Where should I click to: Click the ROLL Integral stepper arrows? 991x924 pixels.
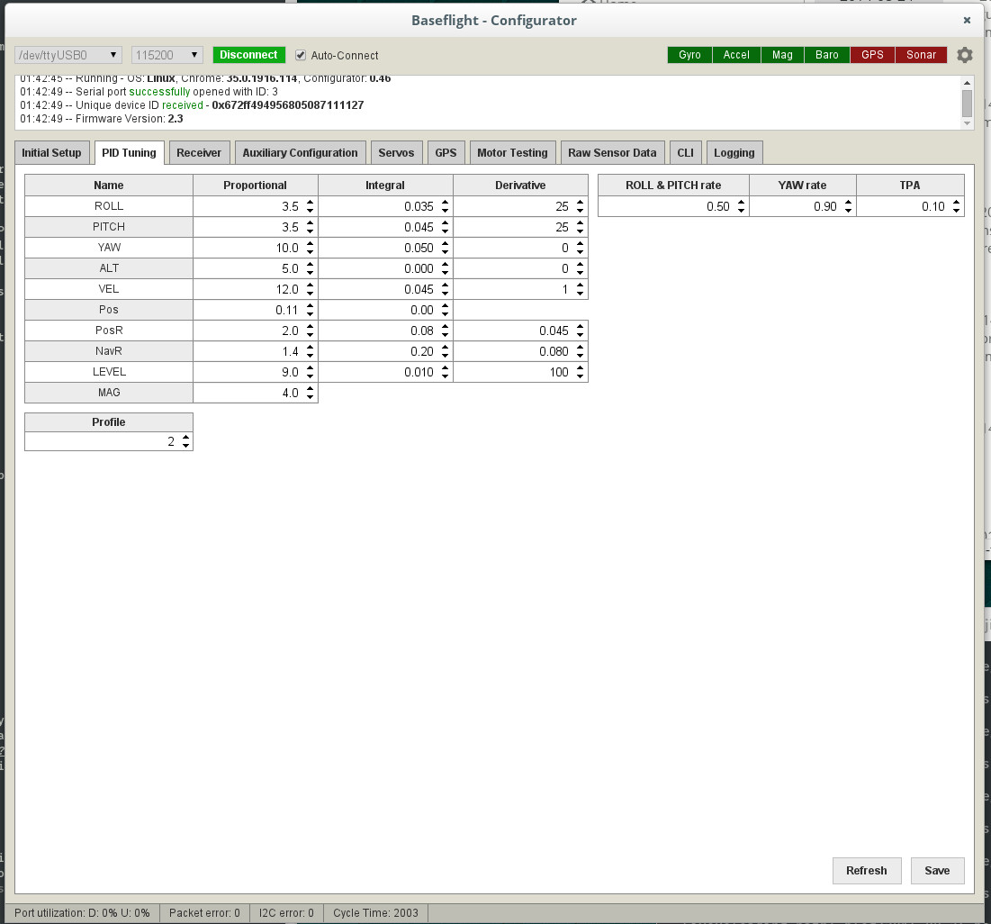[445, 206]
